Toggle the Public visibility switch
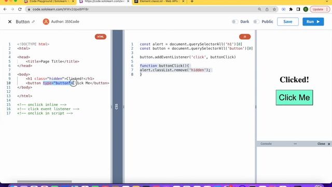The height and width of the screenshot is (187, 332). 256,22
